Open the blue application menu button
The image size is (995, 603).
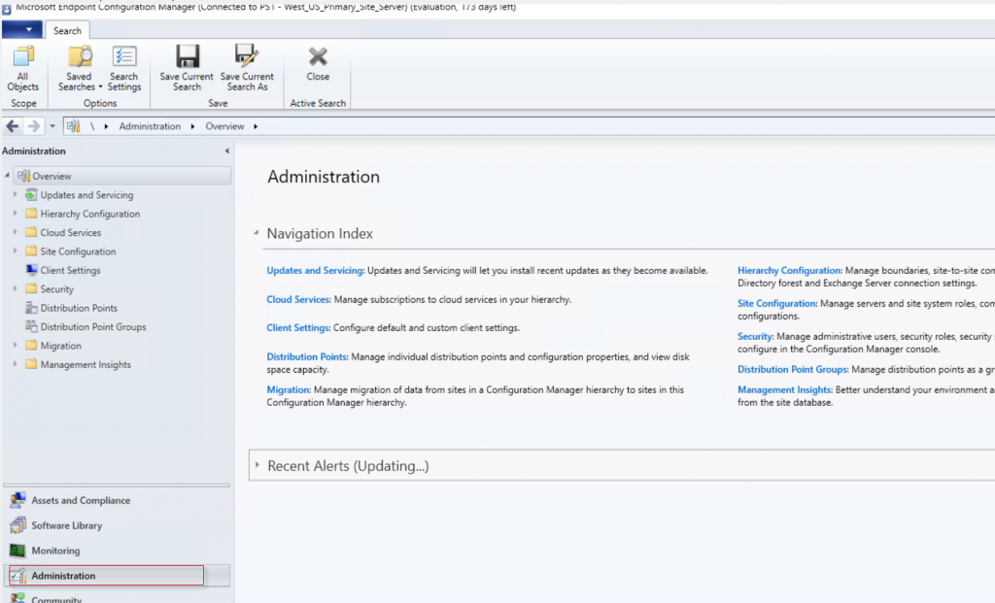point(22,29)
